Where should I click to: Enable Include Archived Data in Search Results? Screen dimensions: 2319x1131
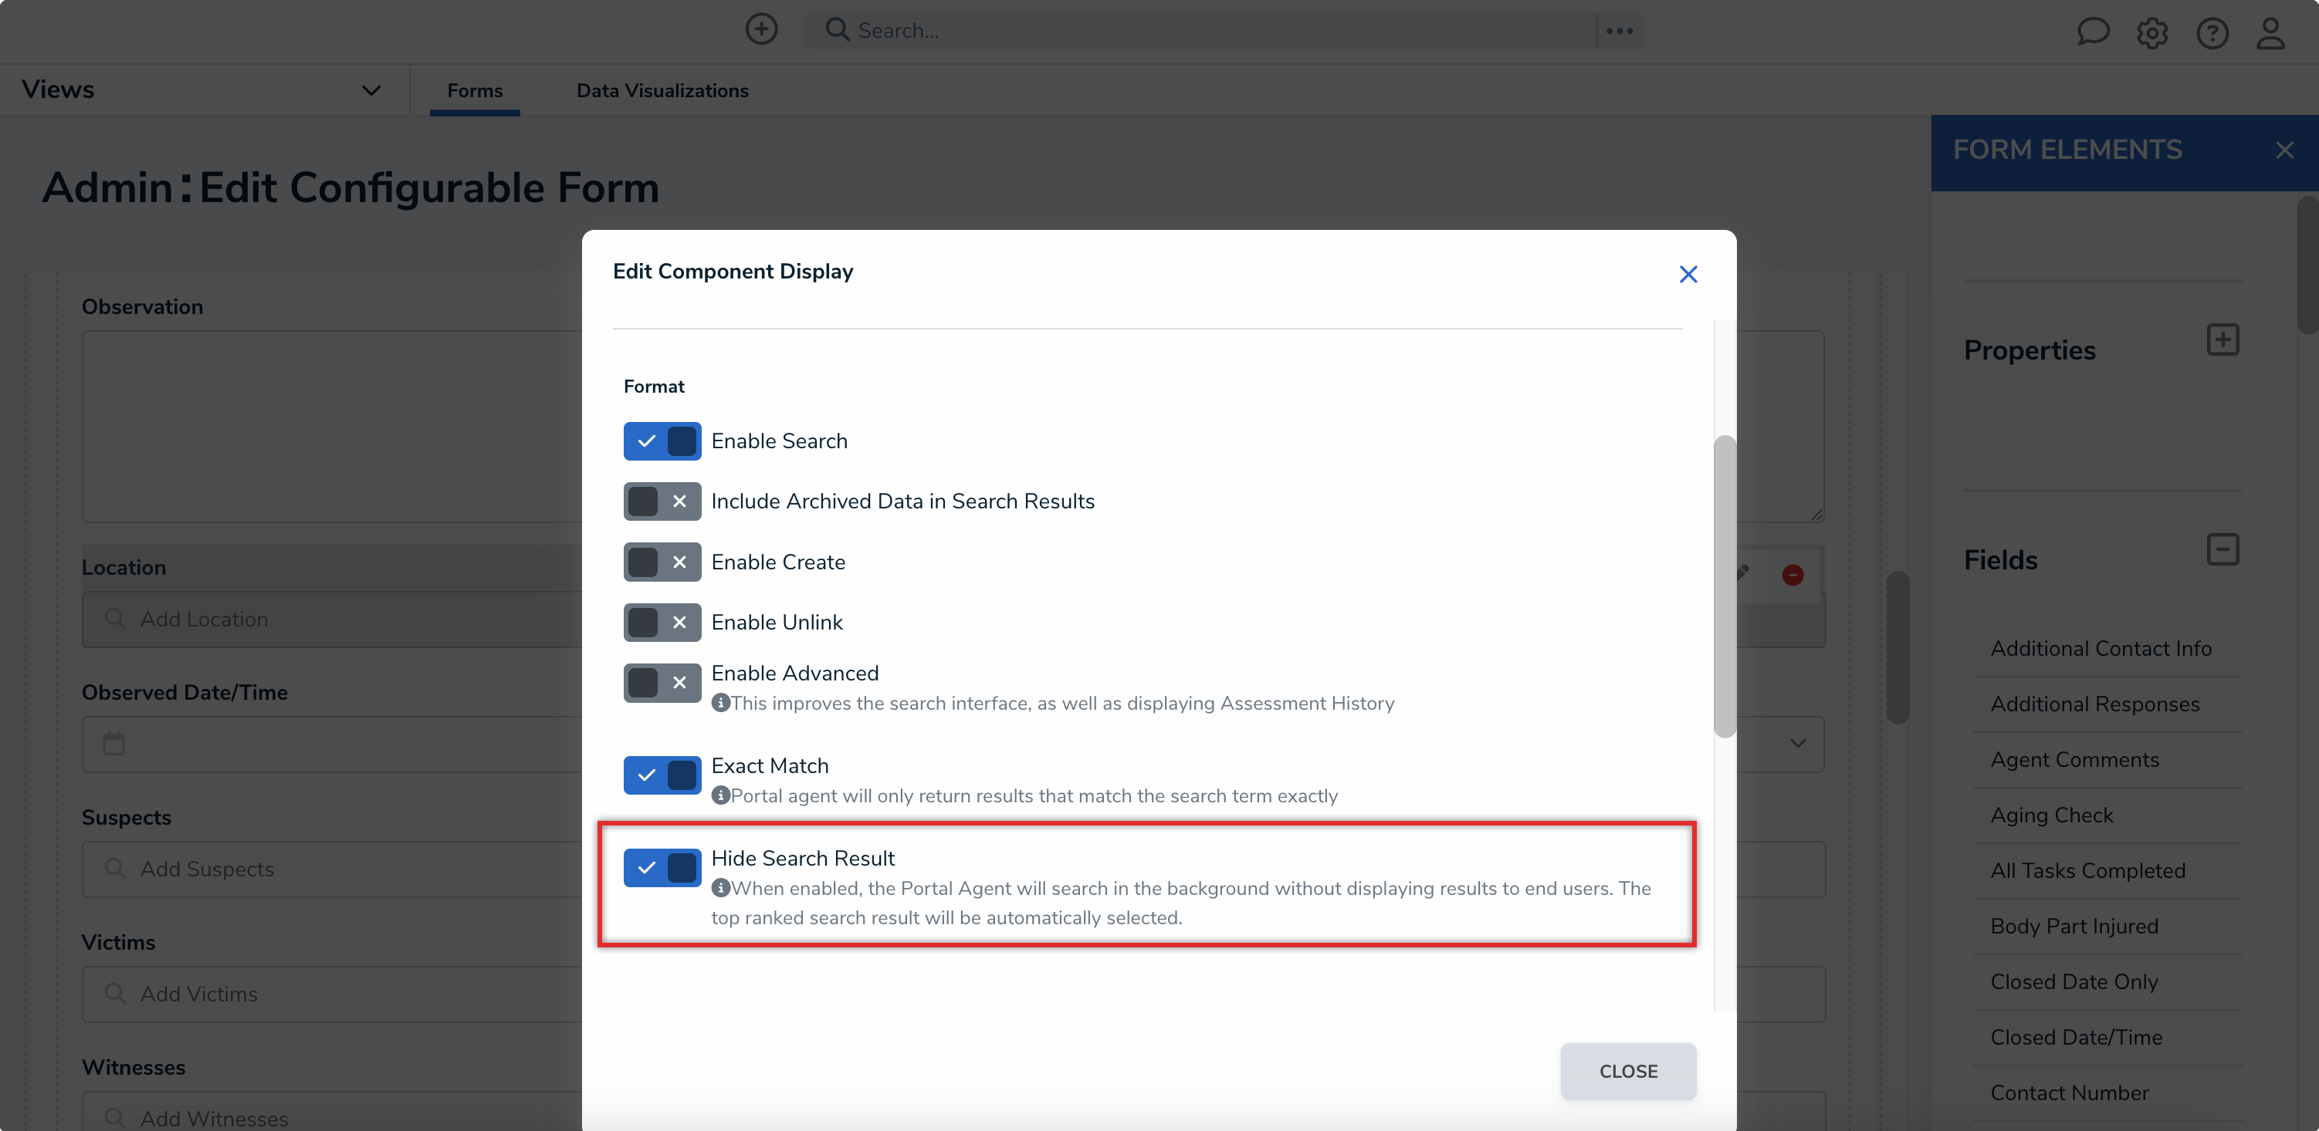coord(662,501)
